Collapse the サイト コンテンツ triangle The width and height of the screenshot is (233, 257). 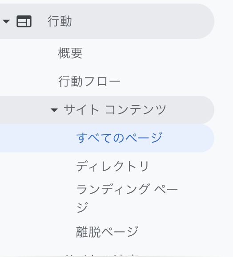click(54, 110)
